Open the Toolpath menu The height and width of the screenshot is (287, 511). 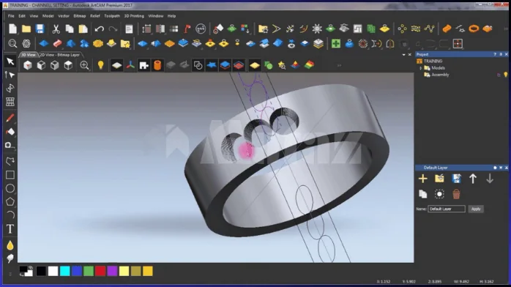click(112, 16)
